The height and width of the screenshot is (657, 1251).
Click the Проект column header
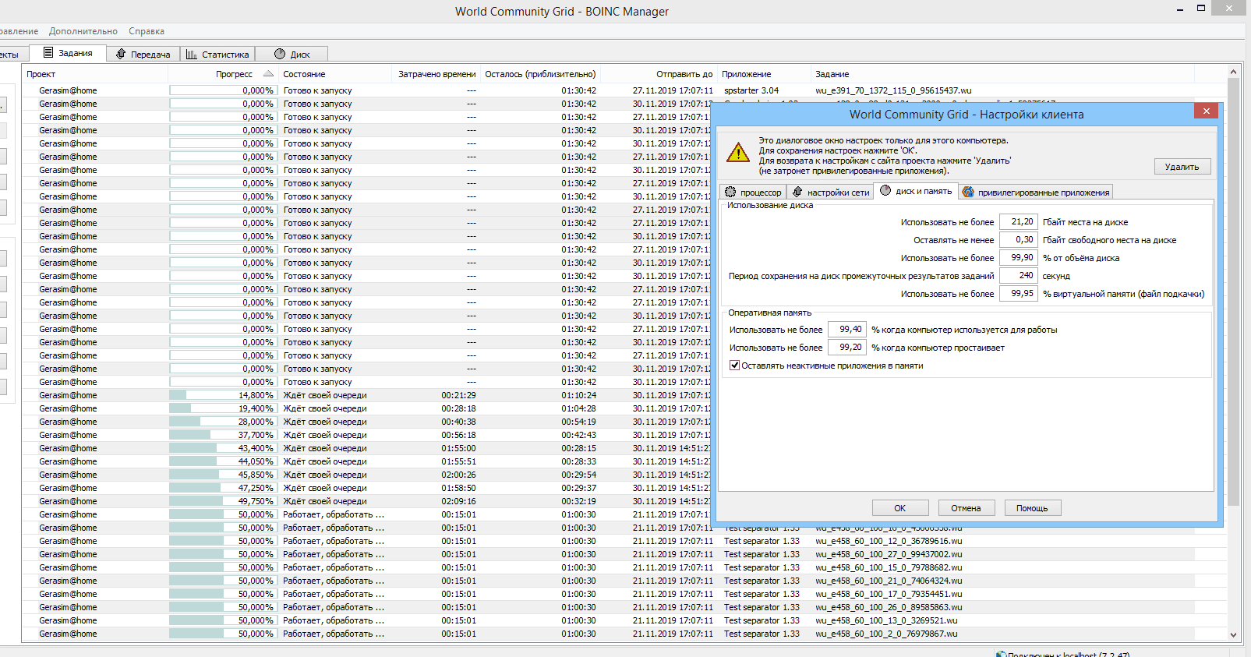(x=95, y=74)
